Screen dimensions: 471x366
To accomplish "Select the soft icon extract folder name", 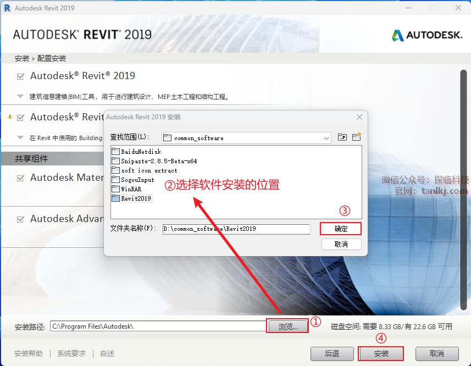I will tap(149, 170).
